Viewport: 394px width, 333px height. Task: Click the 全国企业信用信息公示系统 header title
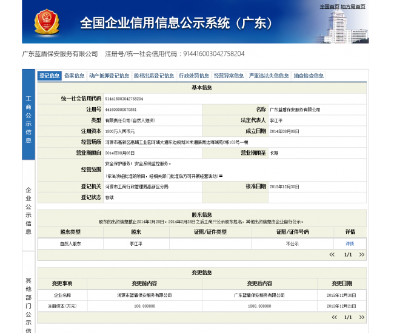[x=176, y=23]
